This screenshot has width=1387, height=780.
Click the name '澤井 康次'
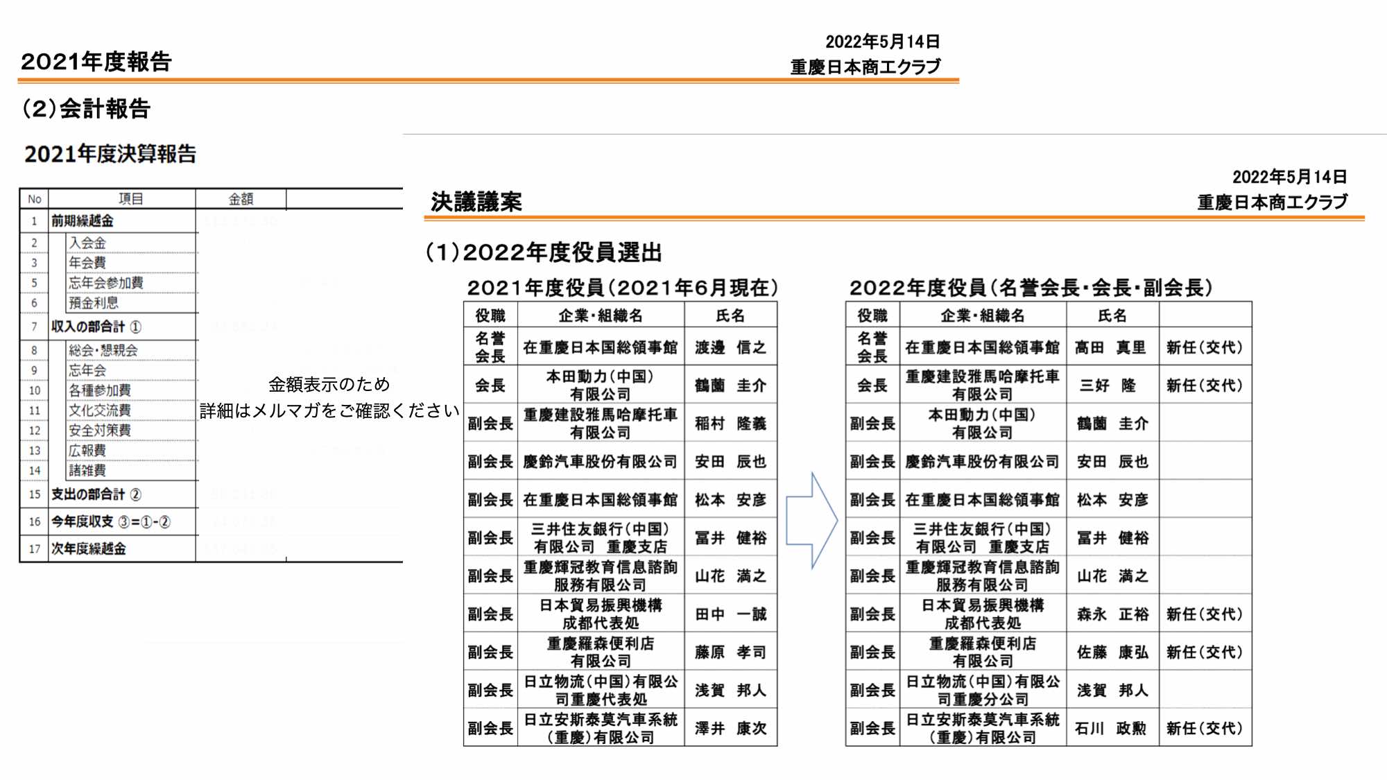[x=730, y=729]
